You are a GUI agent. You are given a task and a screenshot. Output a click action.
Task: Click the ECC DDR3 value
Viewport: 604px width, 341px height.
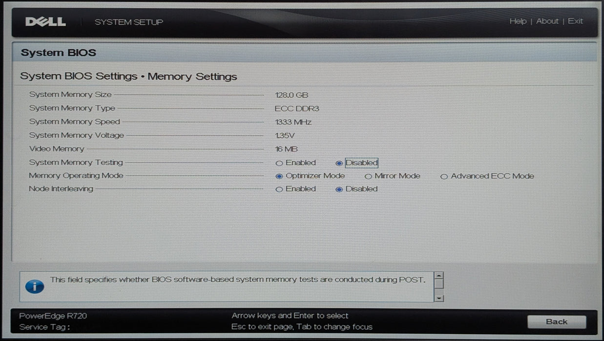coord(297,109)
